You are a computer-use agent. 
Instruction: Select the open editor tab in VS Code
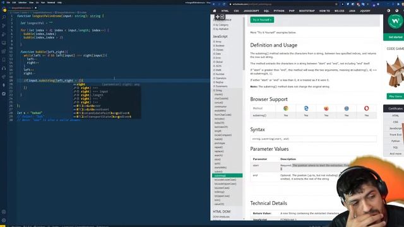pos(23,8)
